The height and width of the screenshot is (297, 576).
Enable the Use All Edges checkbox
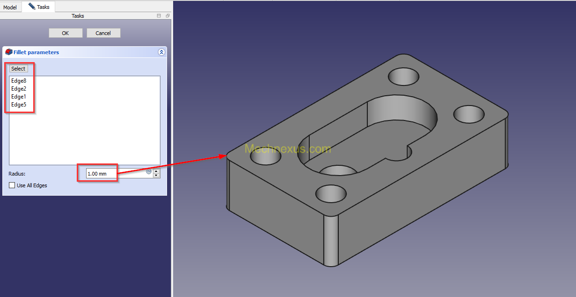(x=12, y=185)
